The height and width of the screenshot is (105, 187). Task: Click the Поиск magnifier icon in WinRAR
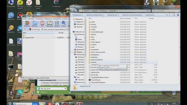pos(64,24)
